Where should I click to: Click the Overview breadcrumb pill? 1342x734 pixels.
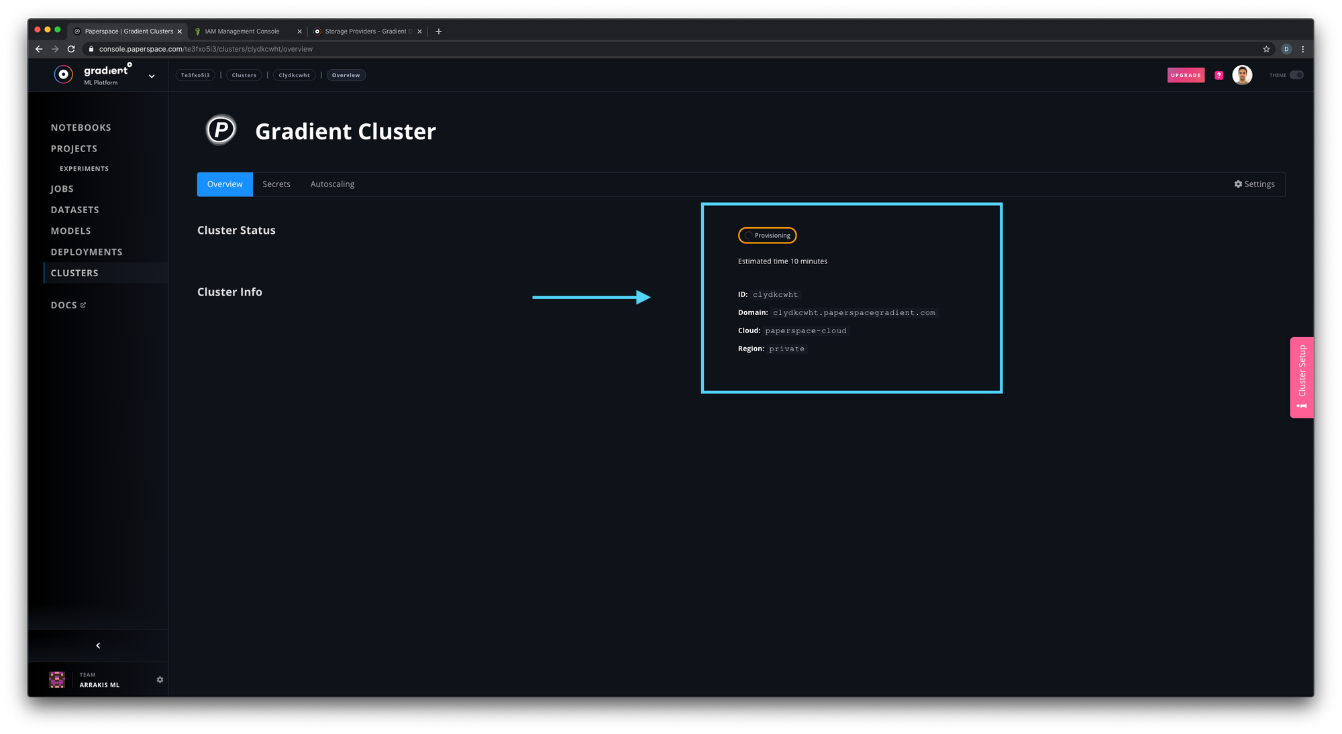pyautogui.click(x=346, y=75)
